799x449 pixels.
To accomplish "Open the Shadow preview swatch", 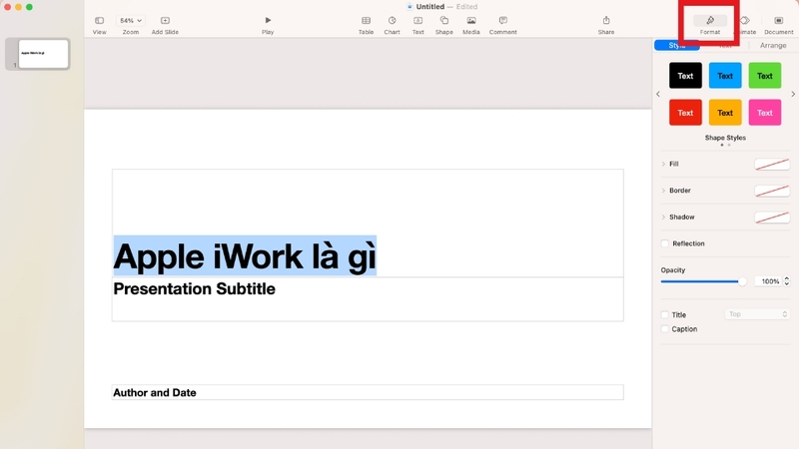I will [x=772, y=217].
